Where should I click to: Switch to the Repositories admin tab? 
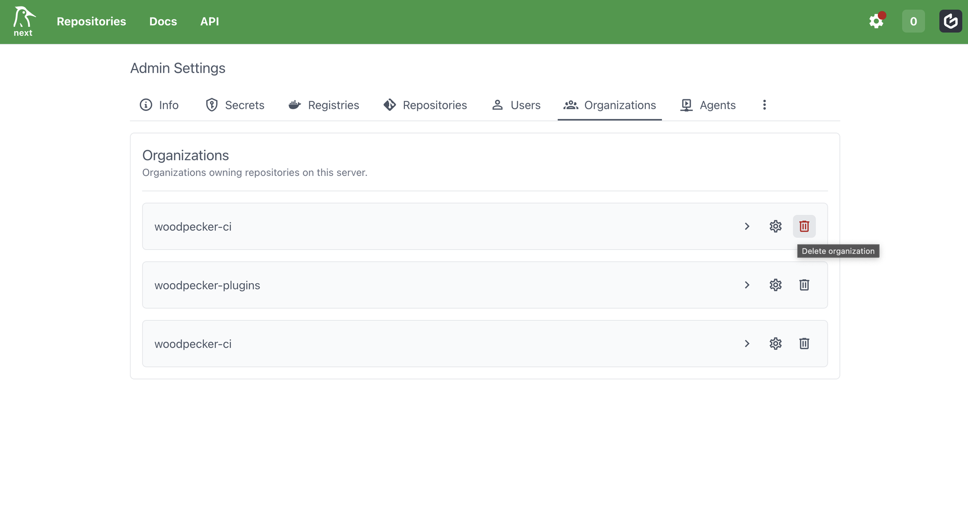pos(425,105)
